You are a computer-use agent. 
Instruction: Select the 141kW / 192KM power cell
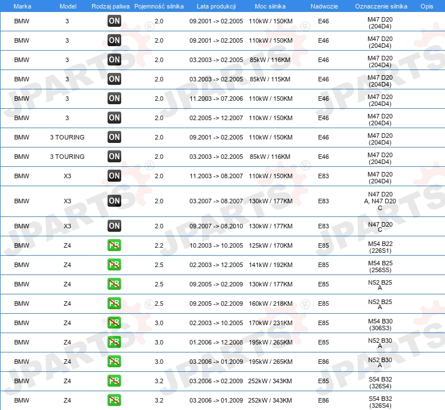tap(270, 265)
